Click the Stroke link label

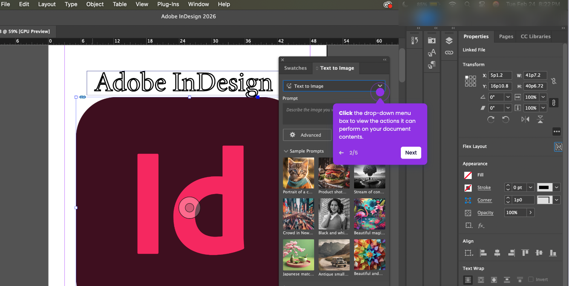484,187
